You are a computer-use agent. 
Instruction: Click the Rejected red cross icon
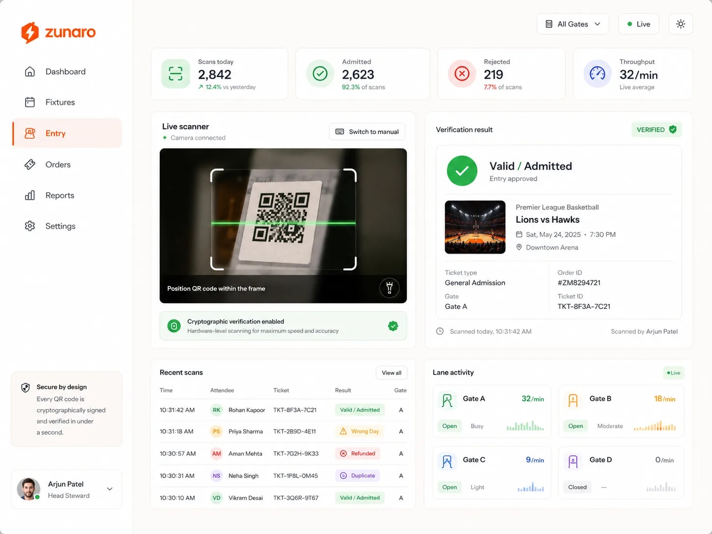click(x=462, y=74)
